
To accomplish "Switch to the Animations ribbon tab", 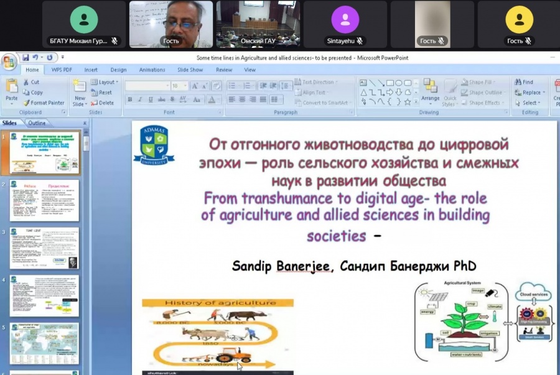I will coord(152,70).
